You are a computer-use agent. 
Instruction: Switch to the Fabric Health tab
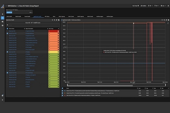pos(9,16)
